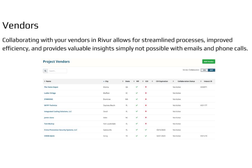Open the Integrated Cooling Solutions, LLC vendor
This screenshot has height=168, width=252.
tap(58, 111)
